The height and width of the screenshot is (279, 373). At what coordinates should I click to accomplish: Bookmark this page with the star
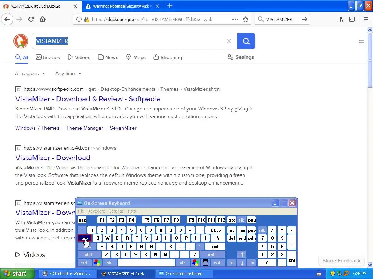[x=246, y=19]
